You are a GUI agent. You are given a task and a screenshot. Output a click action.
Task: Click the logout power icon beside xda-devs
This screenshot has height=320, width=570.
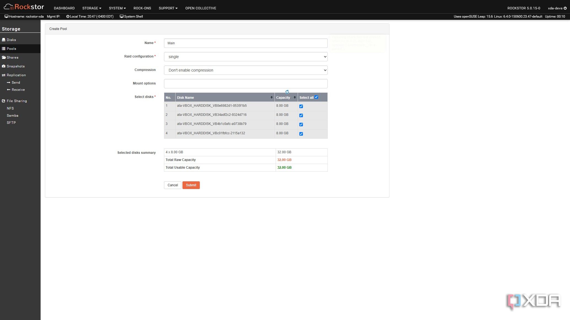565,8
